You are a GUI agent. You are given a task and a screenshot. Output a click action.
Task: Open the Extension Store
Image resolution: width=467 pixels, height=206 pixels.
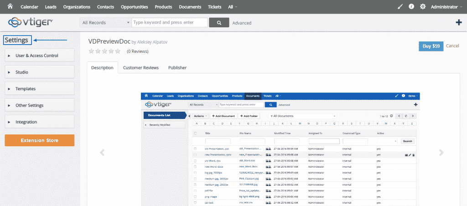[40, 140]
